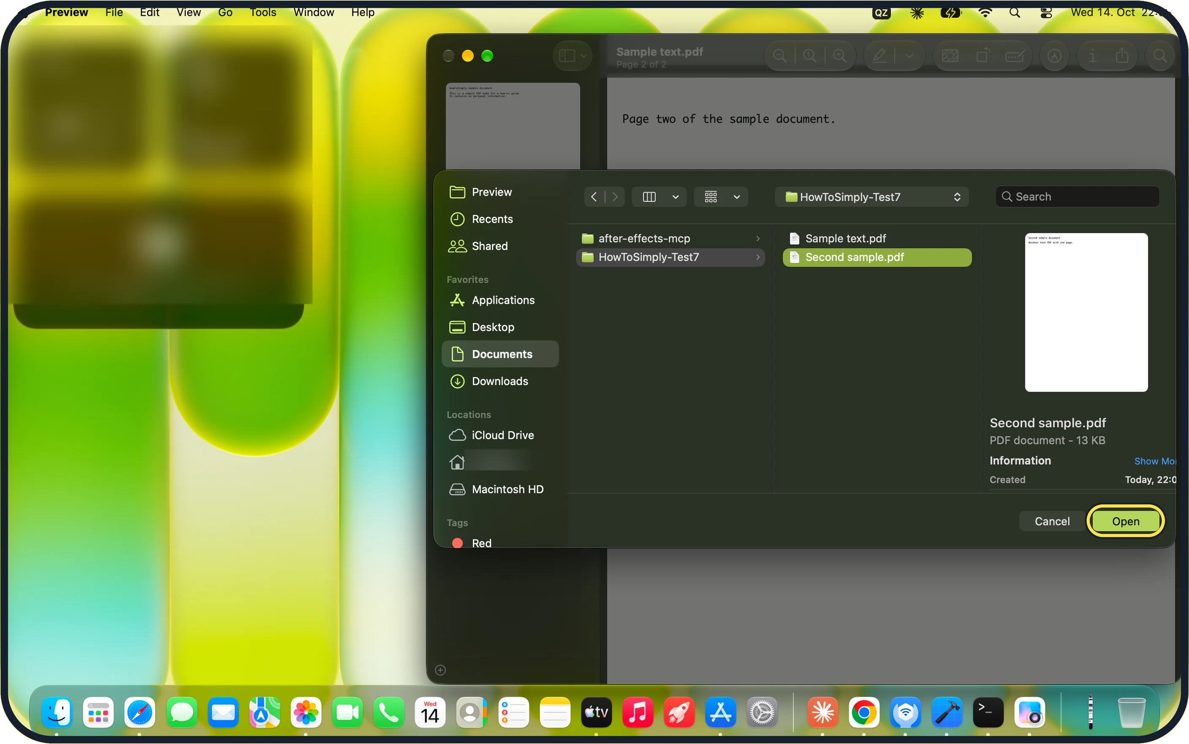
Task: Open the Trash in the Dock
Action: (x=1132, y=712)
